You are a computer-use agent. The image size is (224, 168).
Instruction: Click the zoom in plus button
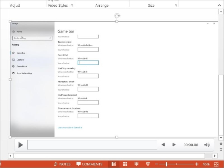(197, 164)
